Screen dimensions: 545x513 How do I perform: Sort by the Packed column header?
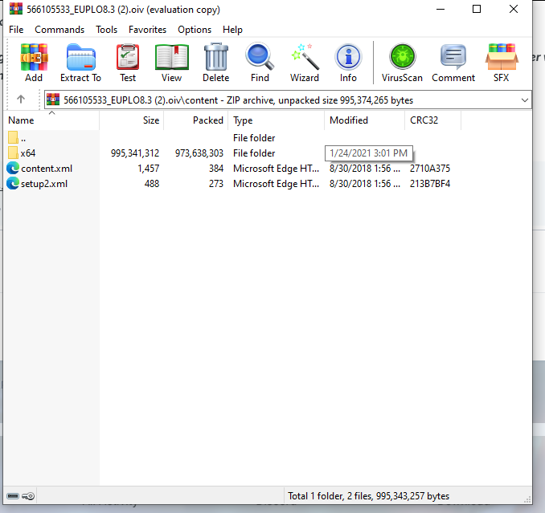[x=195, y=120]
